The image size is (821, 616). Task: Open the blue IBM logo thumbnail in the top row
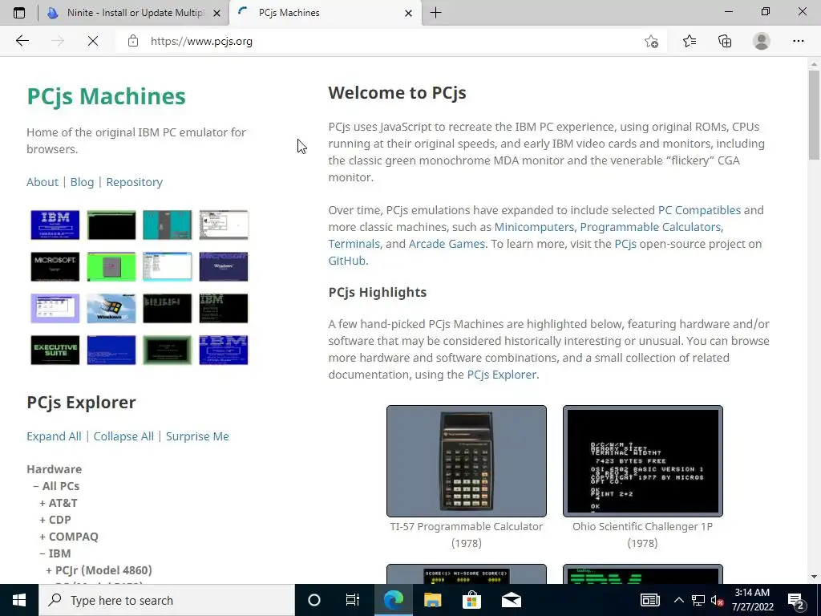55,225
